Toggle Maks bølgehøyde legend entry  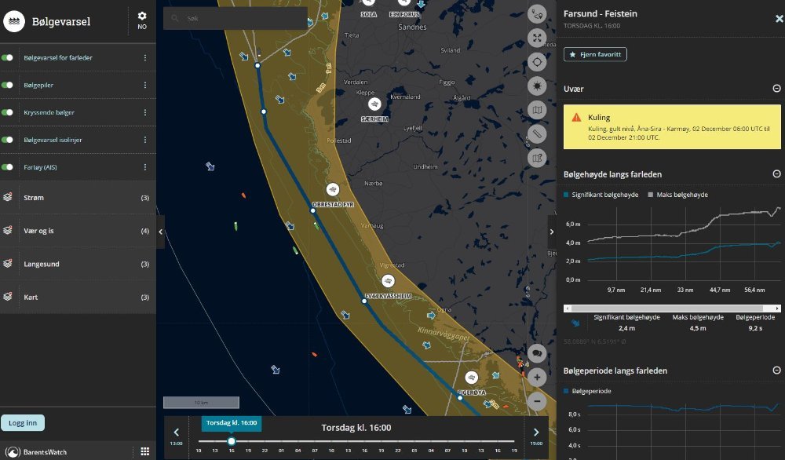[x=678, y=195]
